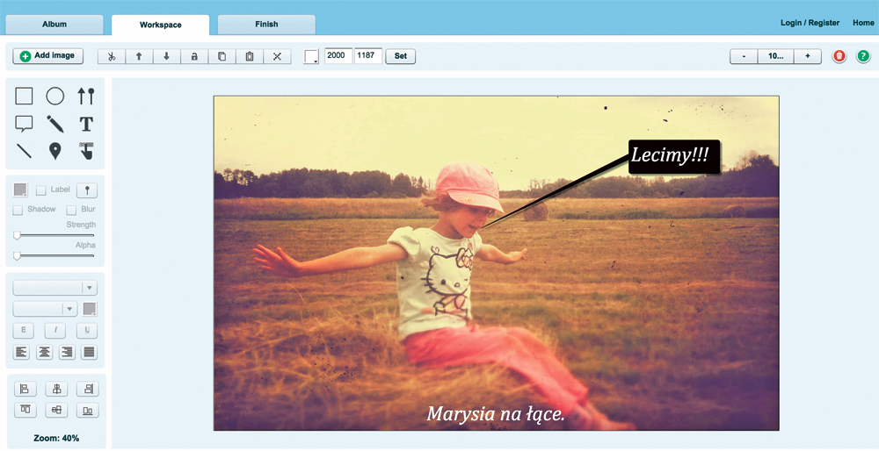Pick the Speech bubble tool
This screenshot has height=451, width=879.
25,124
